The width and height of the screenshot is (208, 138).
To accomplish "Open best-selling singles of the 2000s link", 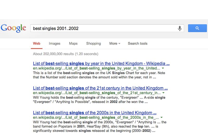I will 95,113.
